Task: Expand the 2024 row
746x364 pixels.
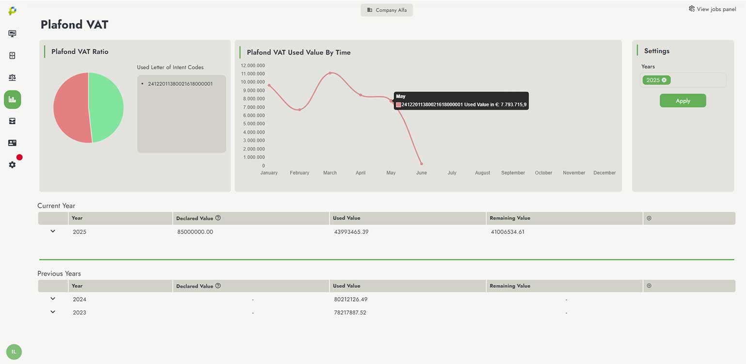Action: (x=53, y=299)
